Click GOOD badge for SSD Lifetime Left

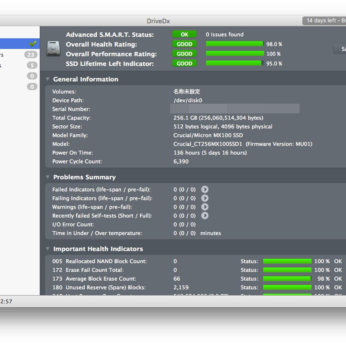tap(185, 63)
